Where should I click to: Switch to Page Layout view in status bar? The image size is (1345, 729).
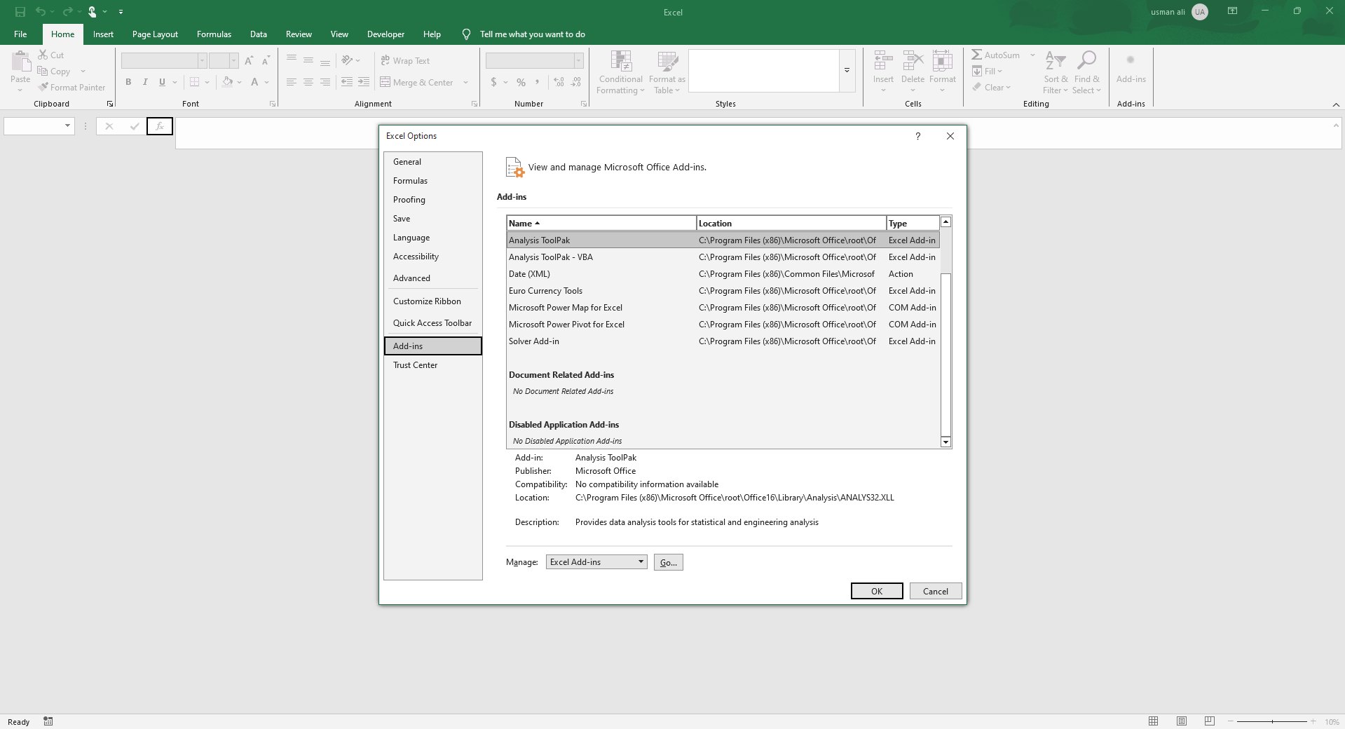1182,721
